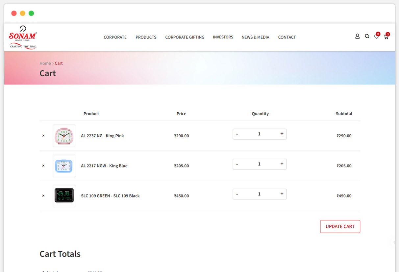Open the Products menu
399x272 pixels.
point(146,37)
